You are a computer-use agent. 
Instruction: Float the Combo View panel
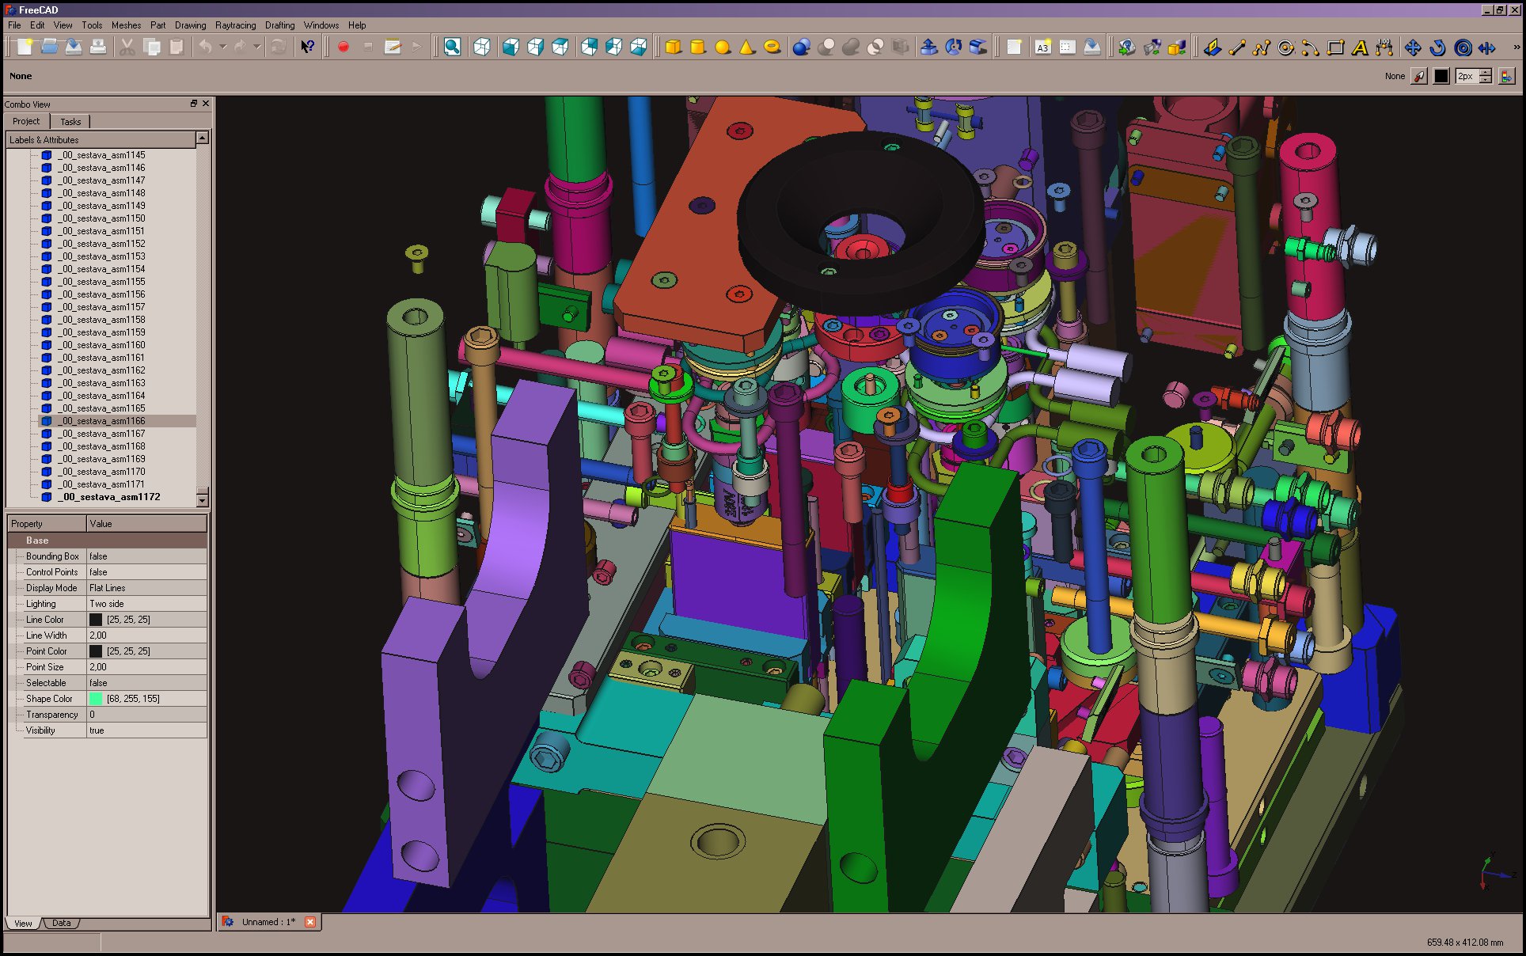[193, 104]
